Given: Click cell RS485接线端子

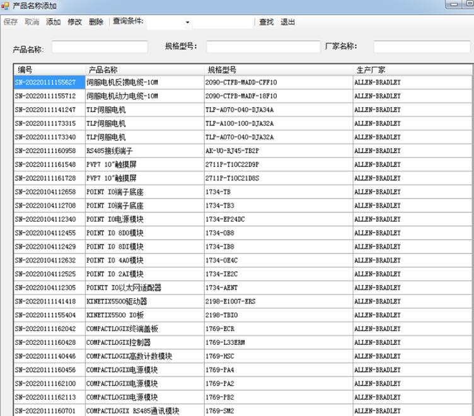Looking at the screenshot, I should 144,151.
